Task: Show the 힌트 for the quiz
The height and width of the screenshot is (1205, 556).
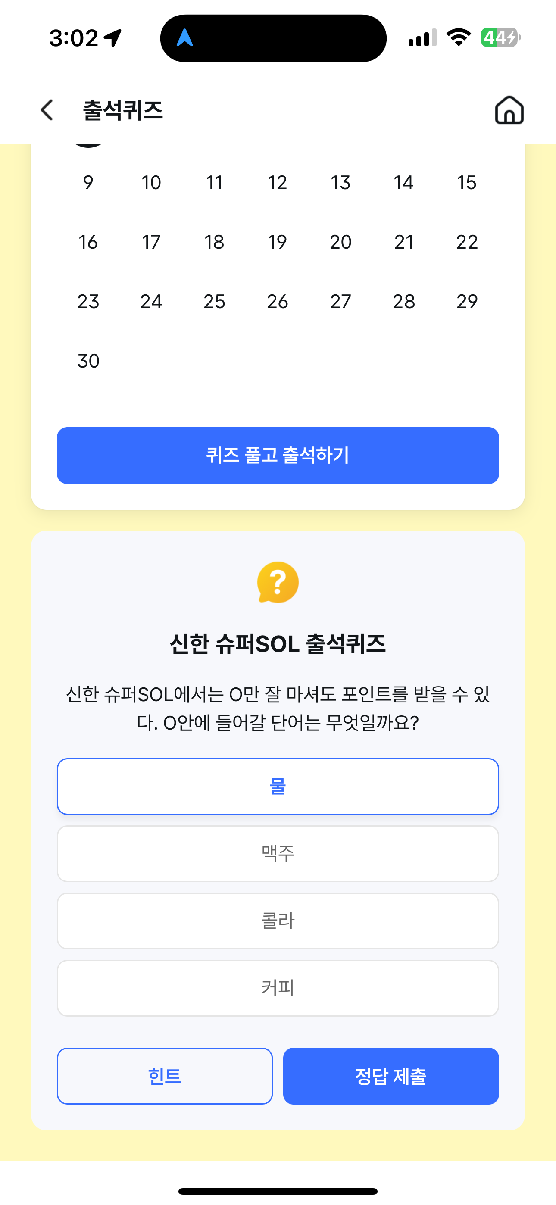Action: tap(165, 1076)
